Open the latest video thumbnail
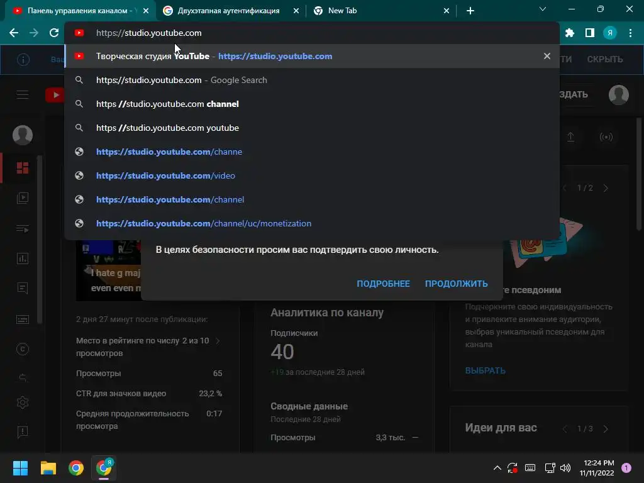Screen dimensions: 644x483 point(109,270)
